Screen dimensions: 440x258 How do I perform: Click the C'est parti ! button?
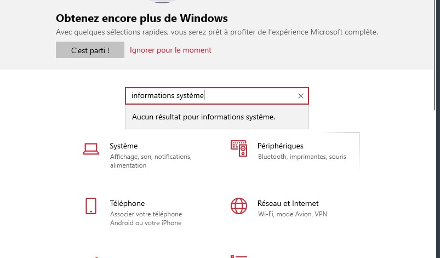tap(90, 50)
